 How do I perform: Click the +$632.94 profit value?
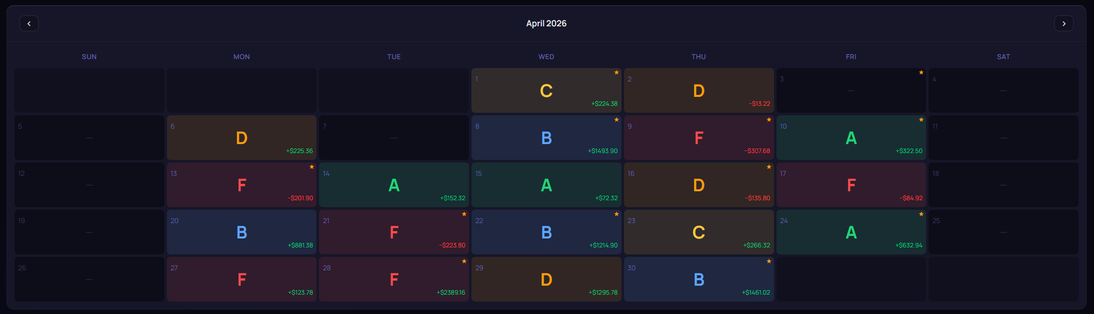(x=909, y=245)
